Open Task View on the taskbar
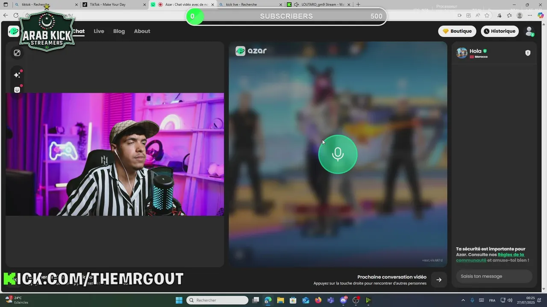 click(x=256, y=300)
